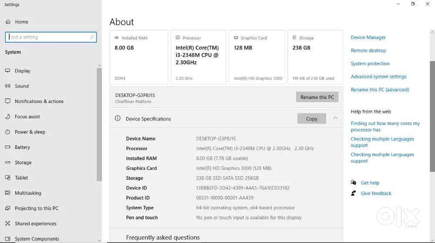The image size is (435, 243).
Task: Click the Projecting to this PC icon
Action: 7,208
